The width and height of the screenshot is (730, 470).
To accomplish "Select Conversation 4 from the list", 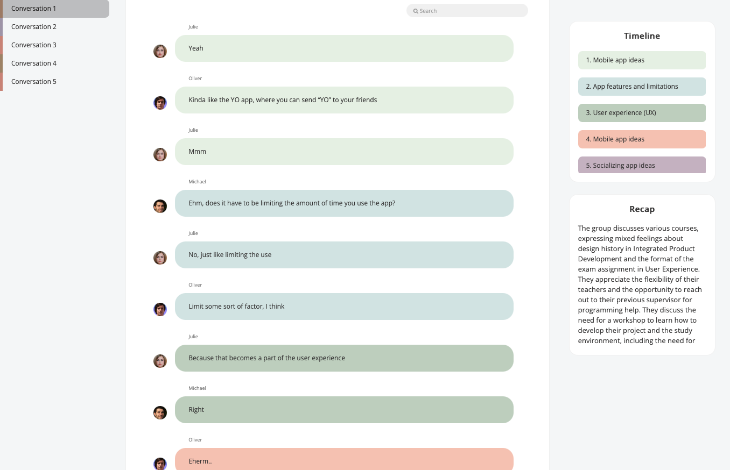I will point(34,63).
